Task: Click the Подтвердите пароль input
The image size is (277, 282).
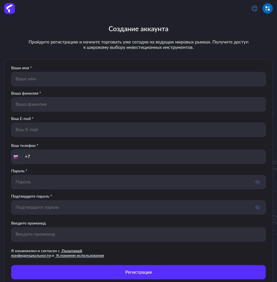Action: coord(131,207)
